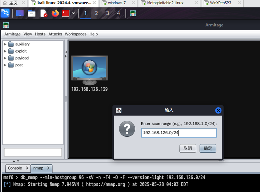Select the auxiliary folder icon
Viewport: 260px width, 192px height.
11,44
